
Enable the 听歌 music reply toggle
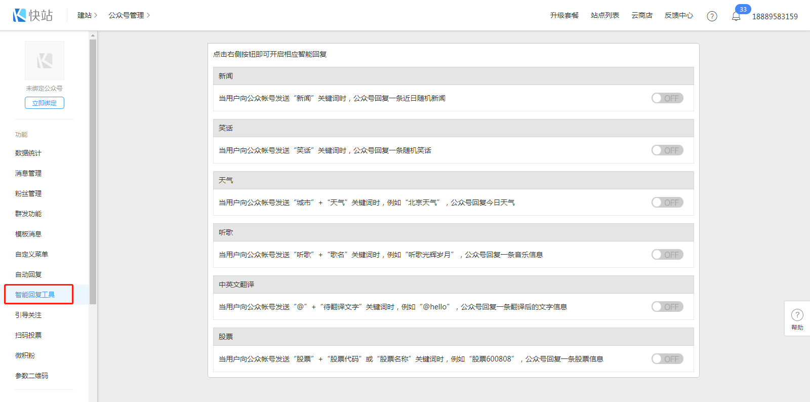click(x=667, y=255)
